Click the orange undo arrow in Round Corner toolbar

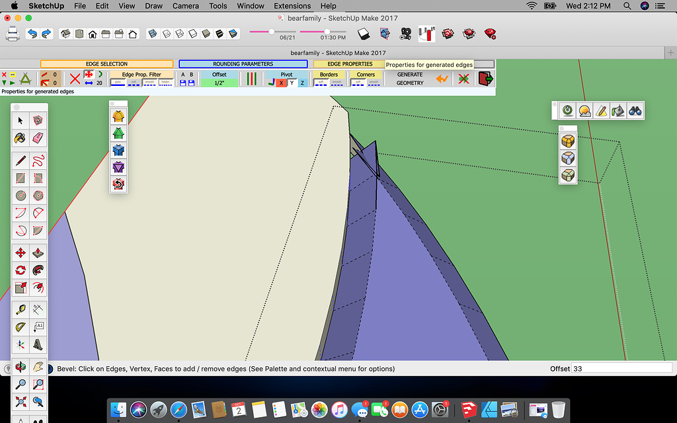(x=440, y=77)
